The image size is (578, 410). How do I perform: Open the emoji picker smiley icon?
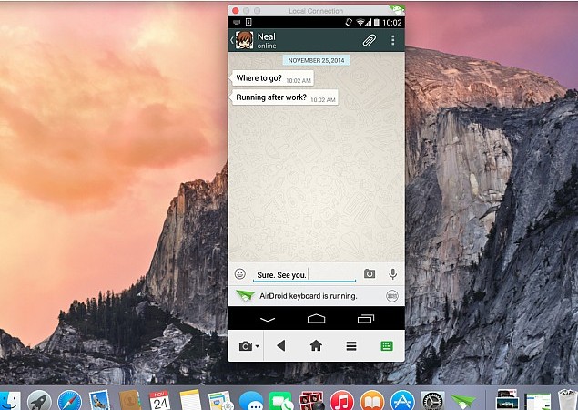[240, 273]
